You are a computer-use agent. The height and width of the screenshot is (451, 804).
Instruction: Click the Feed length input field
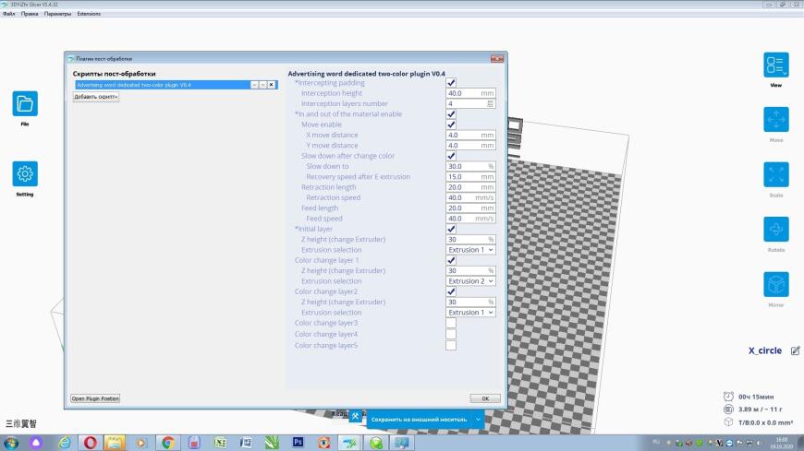pos(470,208)
